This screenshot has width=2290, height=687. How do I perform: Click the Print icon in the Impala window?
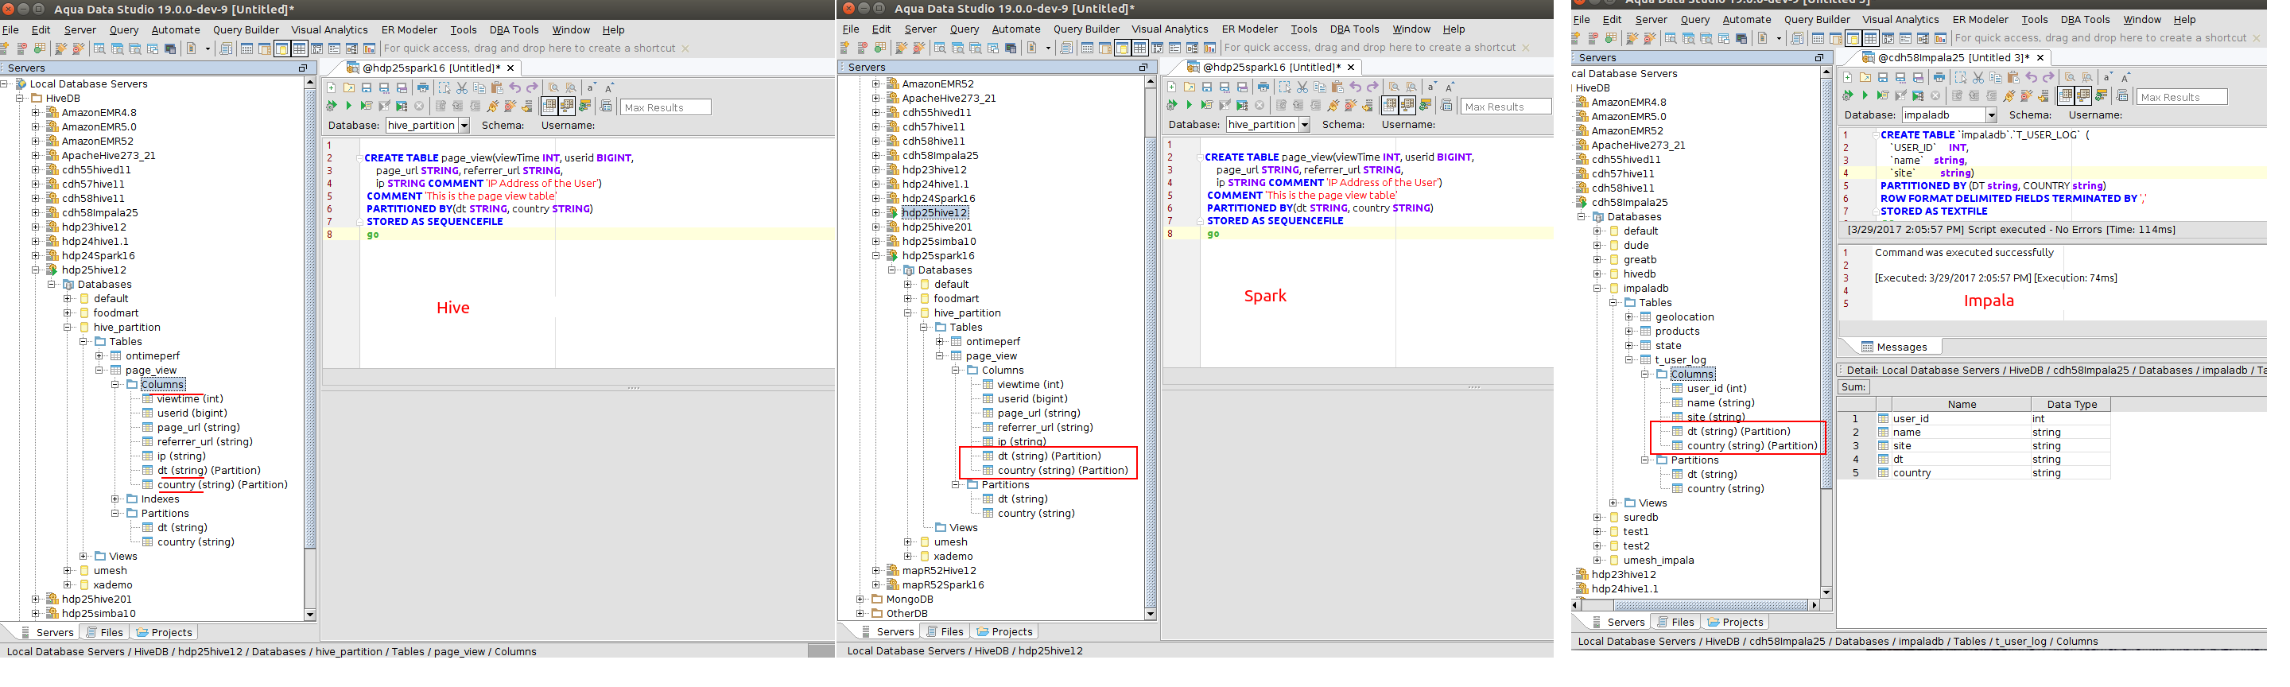click(1939, 77)
